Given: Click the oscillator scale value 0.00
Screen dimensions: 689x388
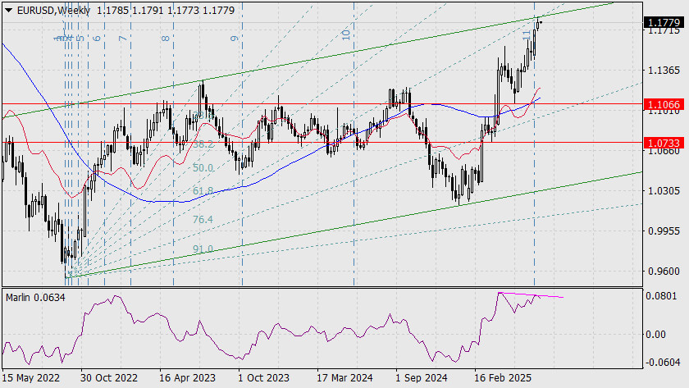Looking at the screenshot, I should (655, 335).
